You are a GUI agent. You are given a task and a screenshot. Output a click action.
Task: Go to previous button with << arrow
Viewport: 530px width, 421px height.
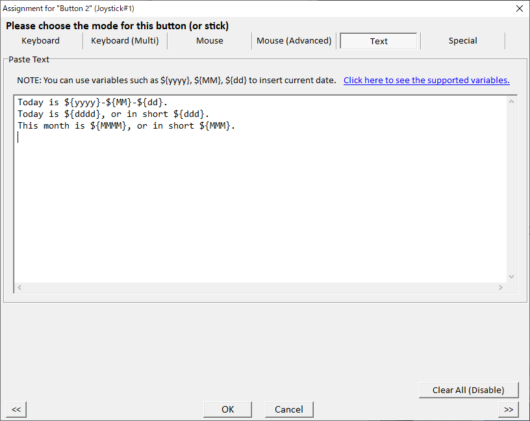(x=16, y=409)
